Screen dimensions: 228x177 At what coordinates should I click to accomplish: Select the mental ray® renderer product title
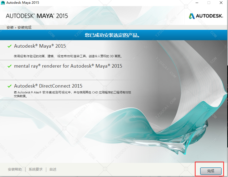coord(68,66)
